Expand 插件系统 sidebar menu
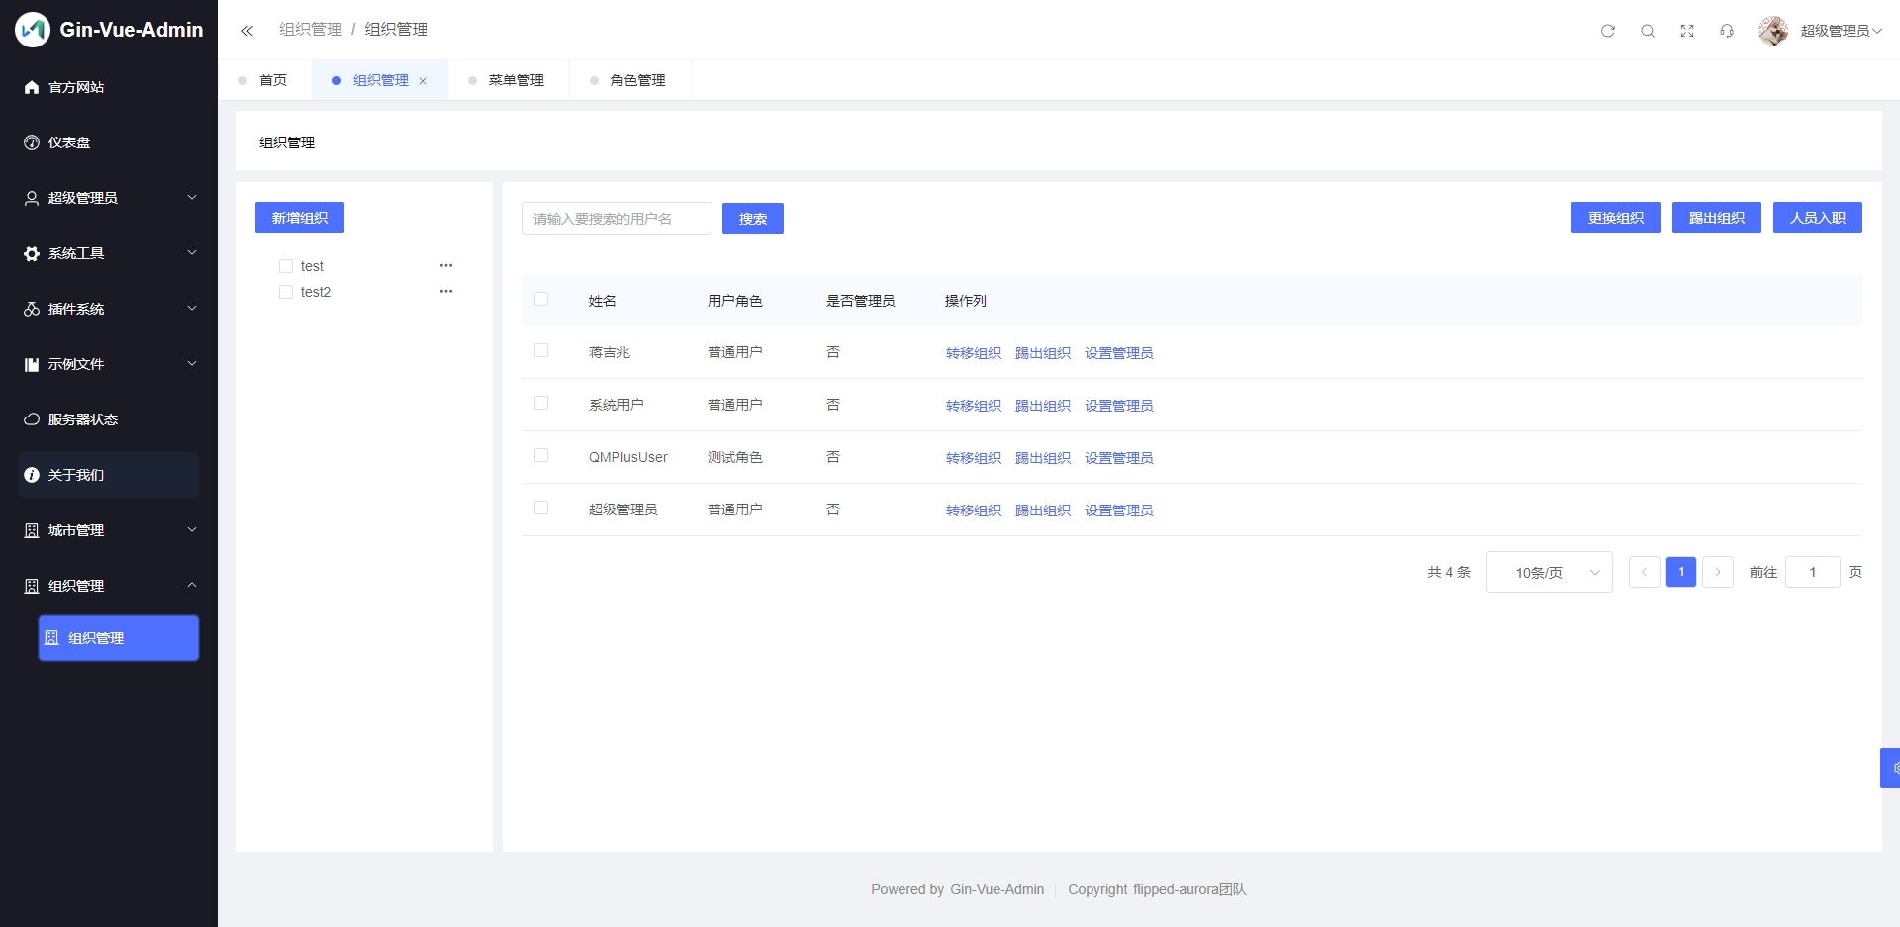 [x=109, y=309]
